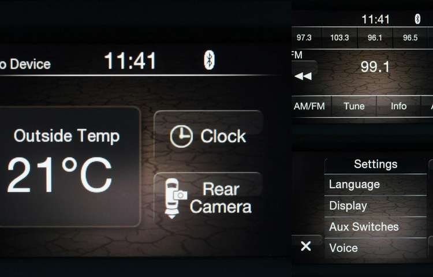Tap the 11:41 clock on the left screen
This screenshot has height=277, width=433.
click(x=130, y=61)
